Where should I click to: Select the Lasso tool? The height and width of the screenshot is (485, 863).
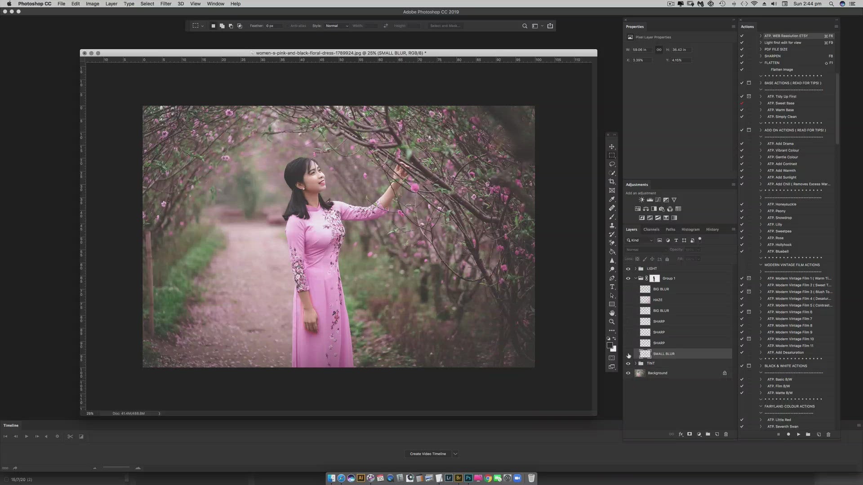[612, 164]
